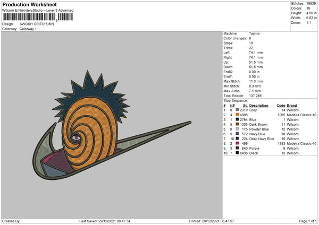Click the Total Bobbin value 137.24ft
This screenshot has width=319, height=225.
pos(255,96)
